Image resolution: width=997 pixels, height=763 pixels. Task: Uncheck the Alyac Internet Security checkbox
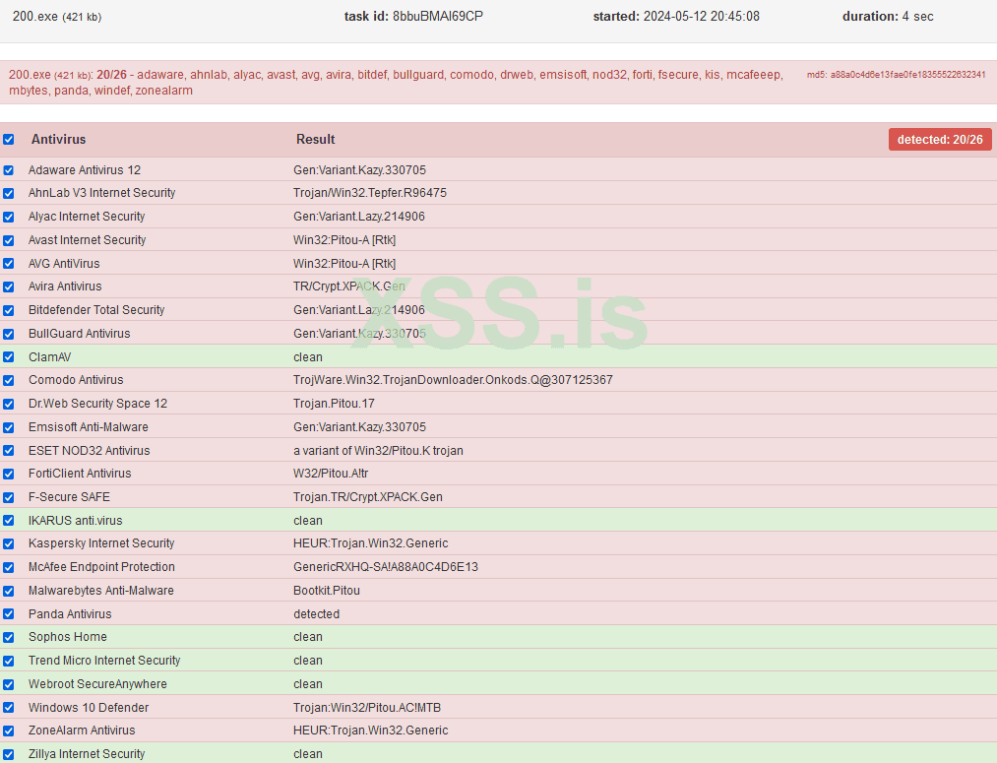(x=8, y=217)
